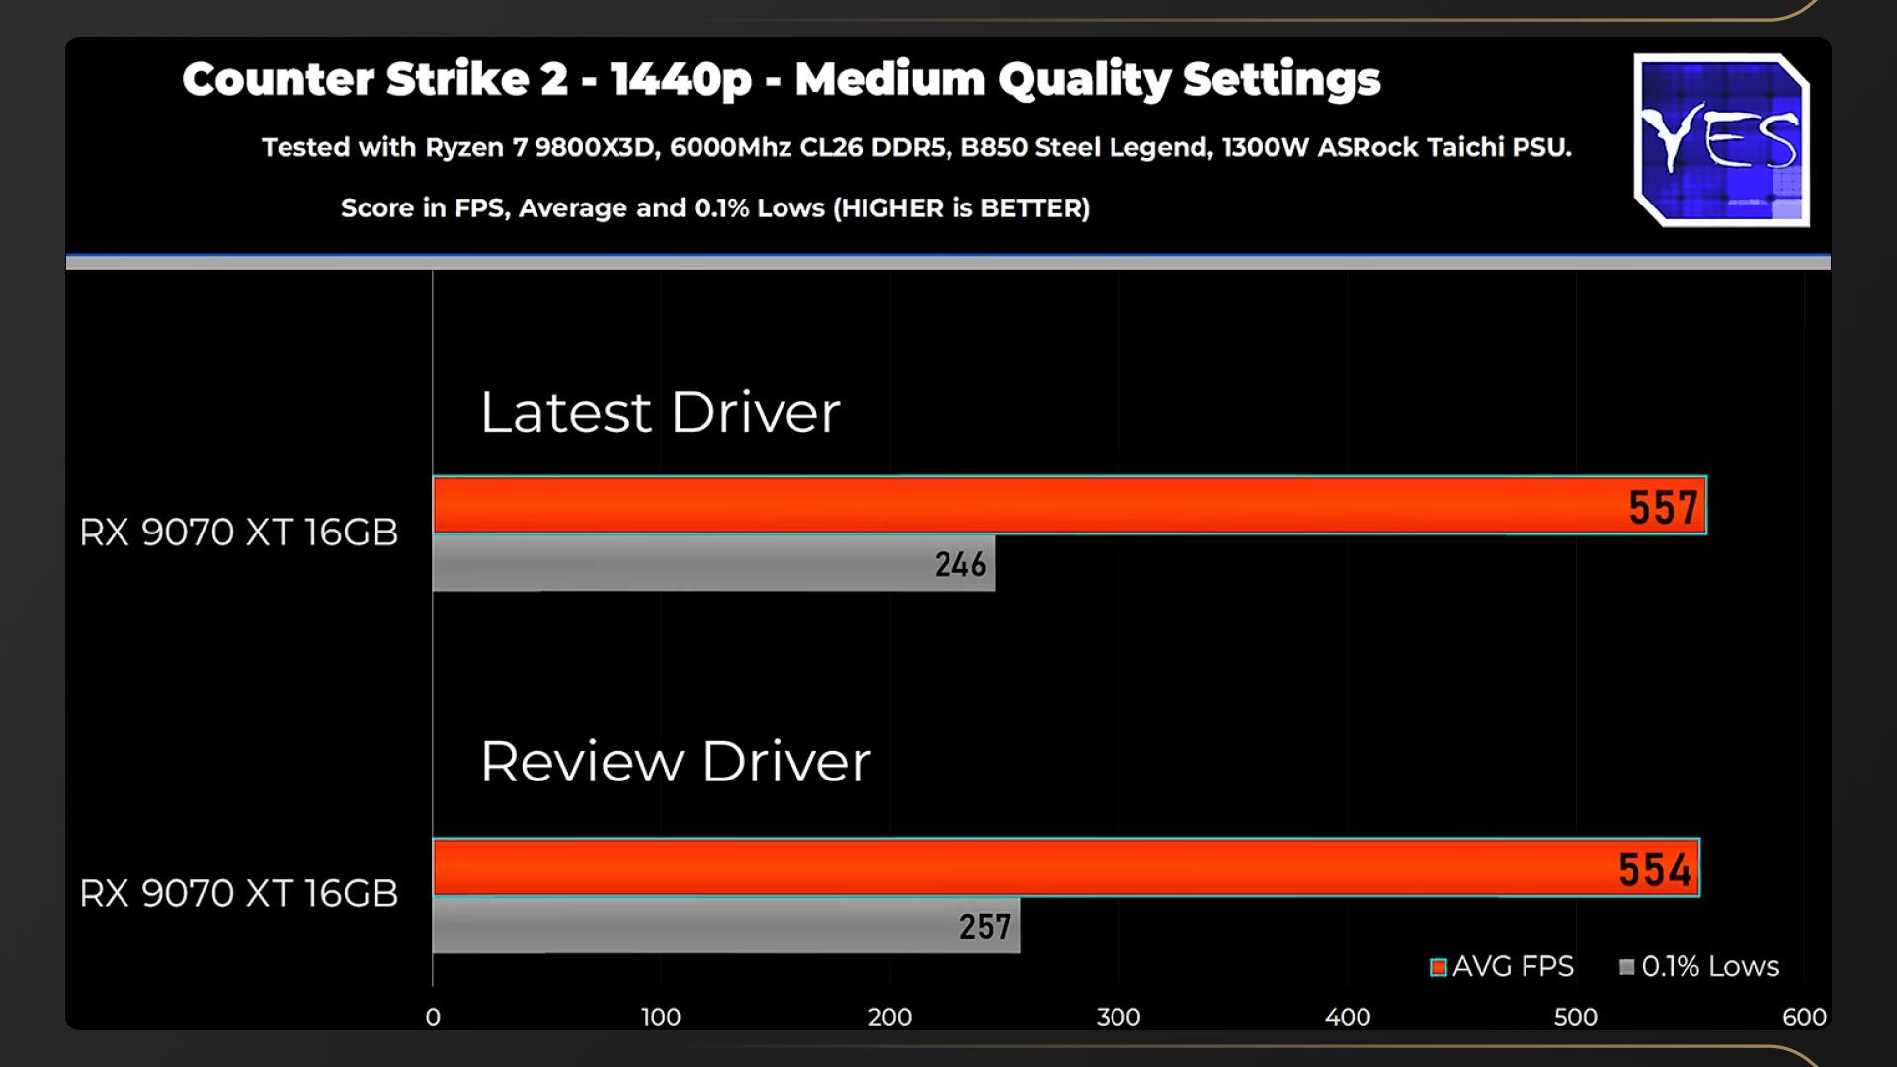1897x1067 pixels.
Task: Click the 100 axis tick label
Action: [661, 1017]
